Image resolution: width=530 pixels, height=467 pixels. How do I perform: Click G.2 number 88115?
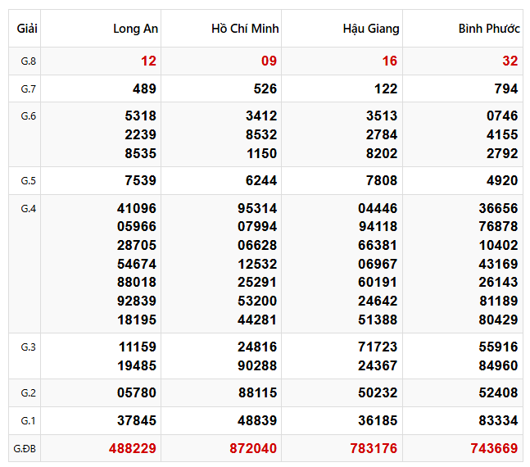pyautogui.click(x=257, y=393)
